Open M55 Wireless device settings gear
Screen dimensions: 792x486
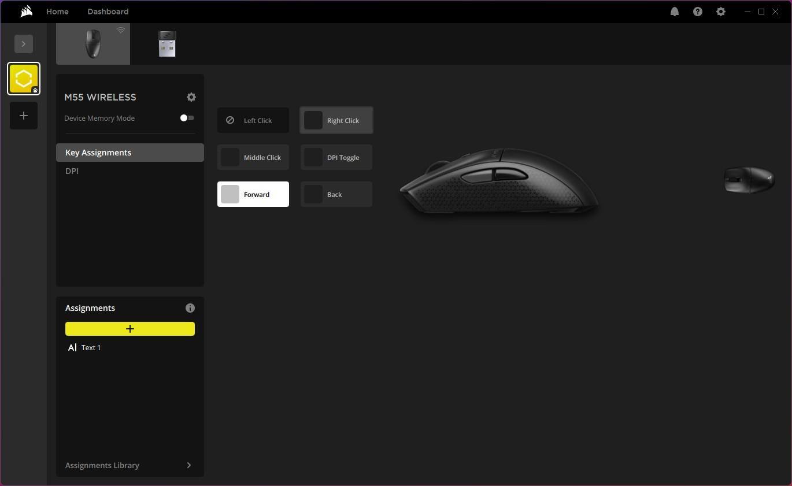[191, 97]
